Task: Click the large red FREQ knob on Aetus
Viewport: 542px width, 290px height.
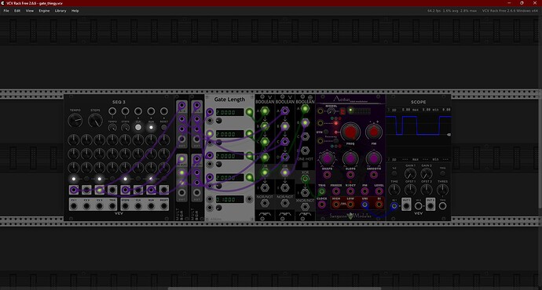Action: click(350, 132)
